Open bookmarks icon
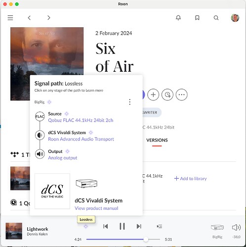The width and height of the screenshot is (246, 247). point(197,18)
